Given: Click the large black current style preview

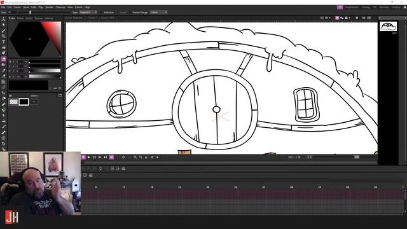Looking at the screenshot, I should point(29,85).
